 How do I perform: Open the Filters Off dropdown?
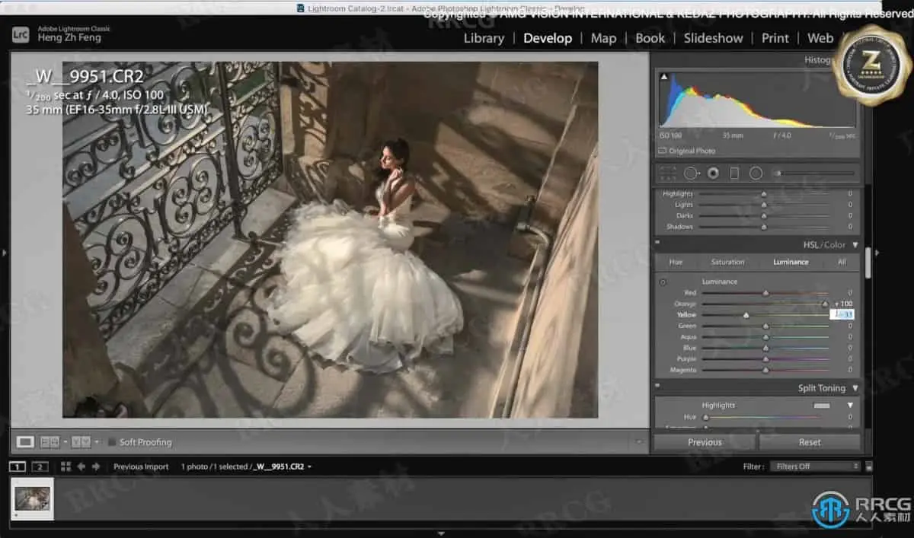pyautogui.click(x=814, y=466)
